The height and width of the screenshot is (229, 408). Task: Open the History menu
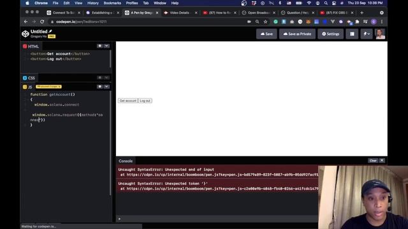[93, 3]
